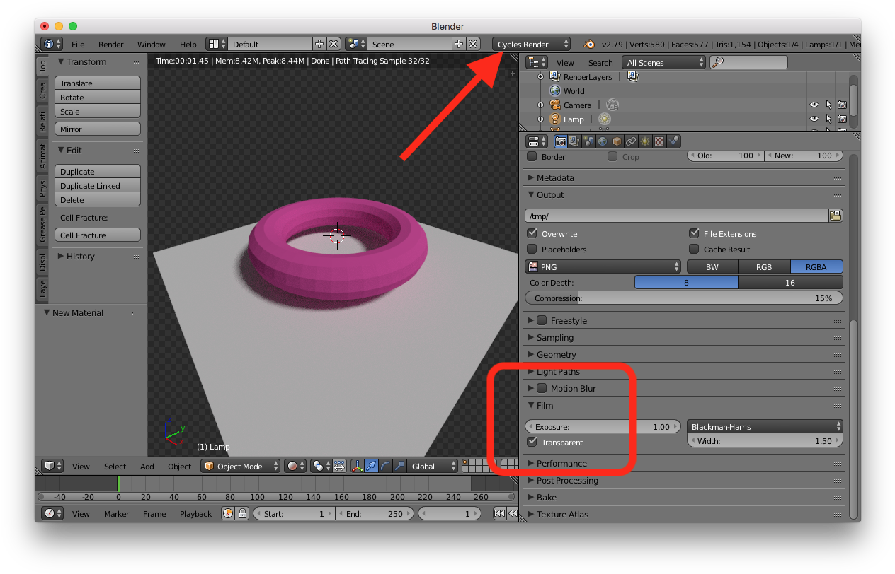Image resolution: width=895 pixels, height=574 pixels.
Task: Open the Render properties tab (camera icon)
Action: 560,141
